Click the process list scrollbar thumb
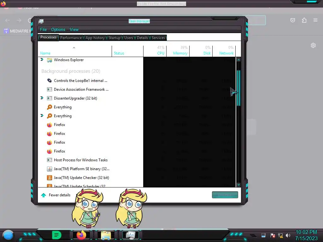 (238, 88)
